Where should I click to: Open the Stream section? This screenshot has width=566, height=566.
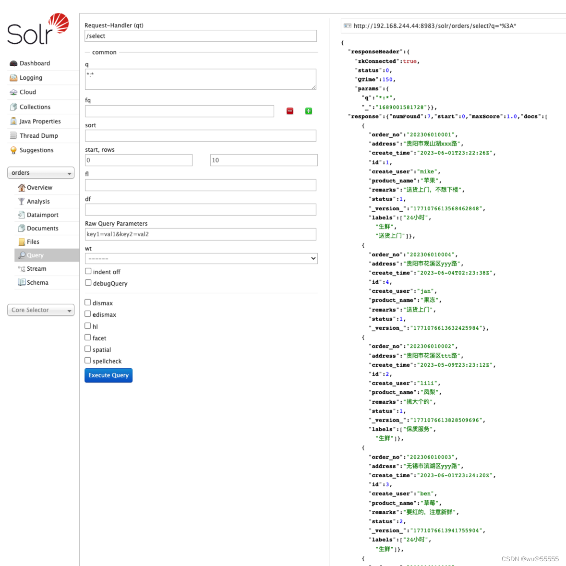(x=36, y=269)
